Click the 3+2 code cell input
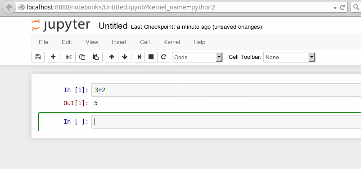The width and height of the screenshot is (361, 169). (226, 90)
